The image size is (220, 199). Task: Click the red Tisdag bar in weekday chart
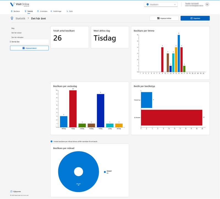click(x=73, y=109)
